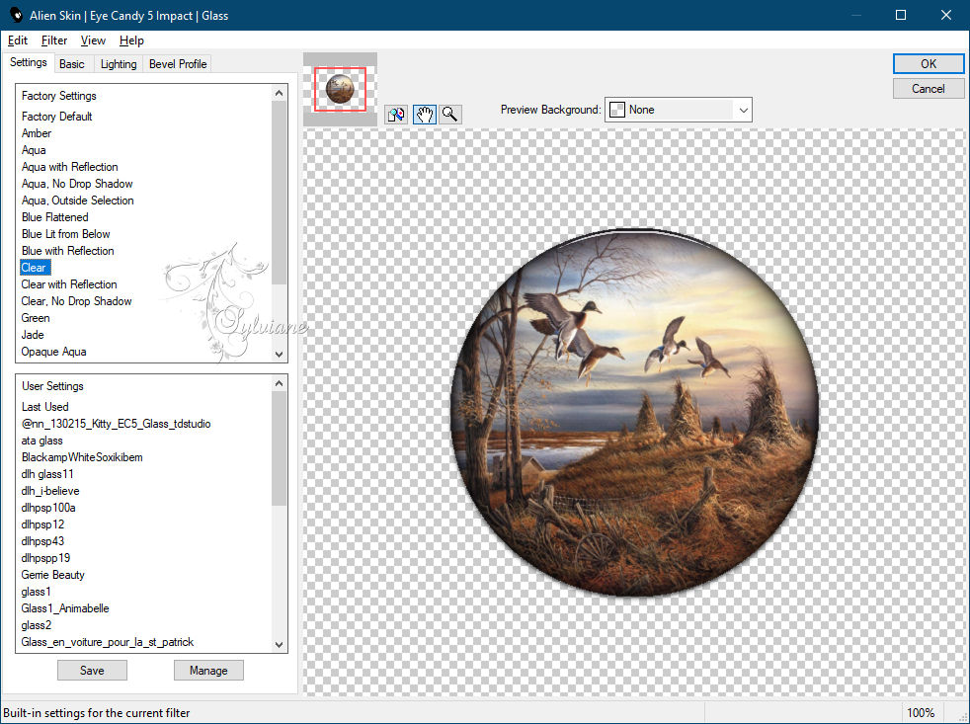Select the Gerrie Beauty setting
Screen dimensions: 970x724
(52, 575)
